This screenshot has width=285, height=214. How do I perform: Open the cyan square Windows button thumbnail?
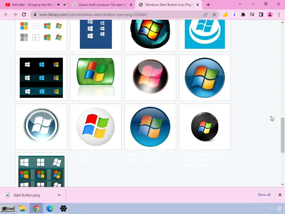205,34
